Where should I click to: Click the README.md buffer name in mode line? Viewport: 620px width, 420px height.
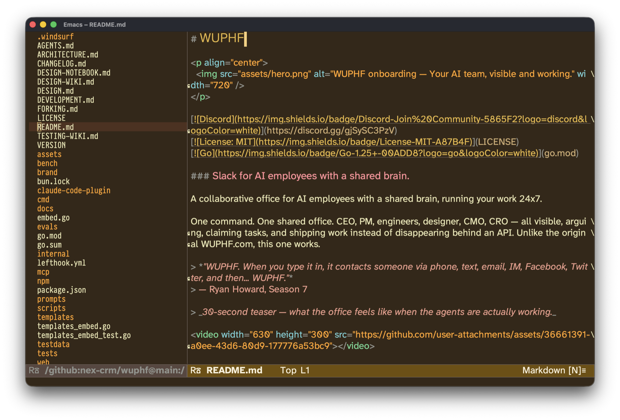coord(234,370)
